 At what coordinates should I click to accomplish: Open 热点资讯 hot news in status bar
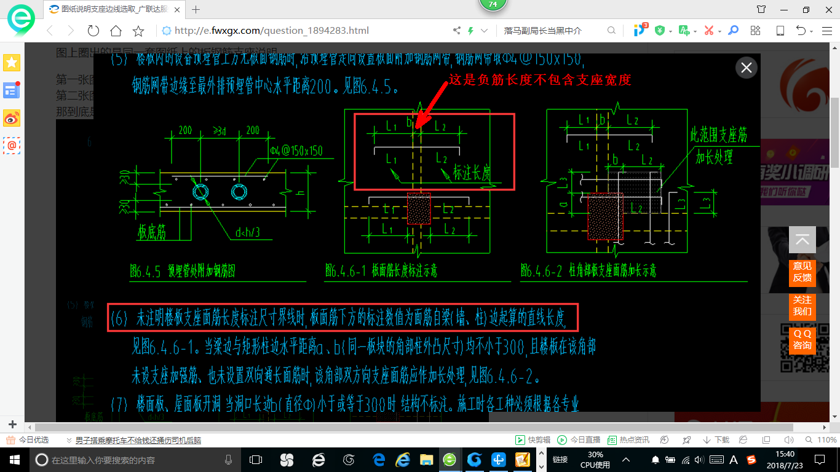click(x=628, y=440)
